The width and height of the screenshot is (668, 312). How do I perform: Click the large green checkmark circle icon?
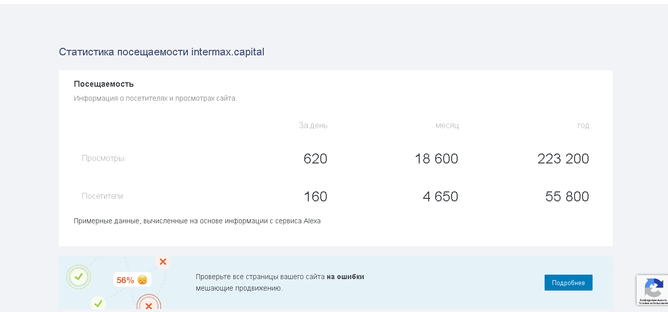tap(78, 277)
